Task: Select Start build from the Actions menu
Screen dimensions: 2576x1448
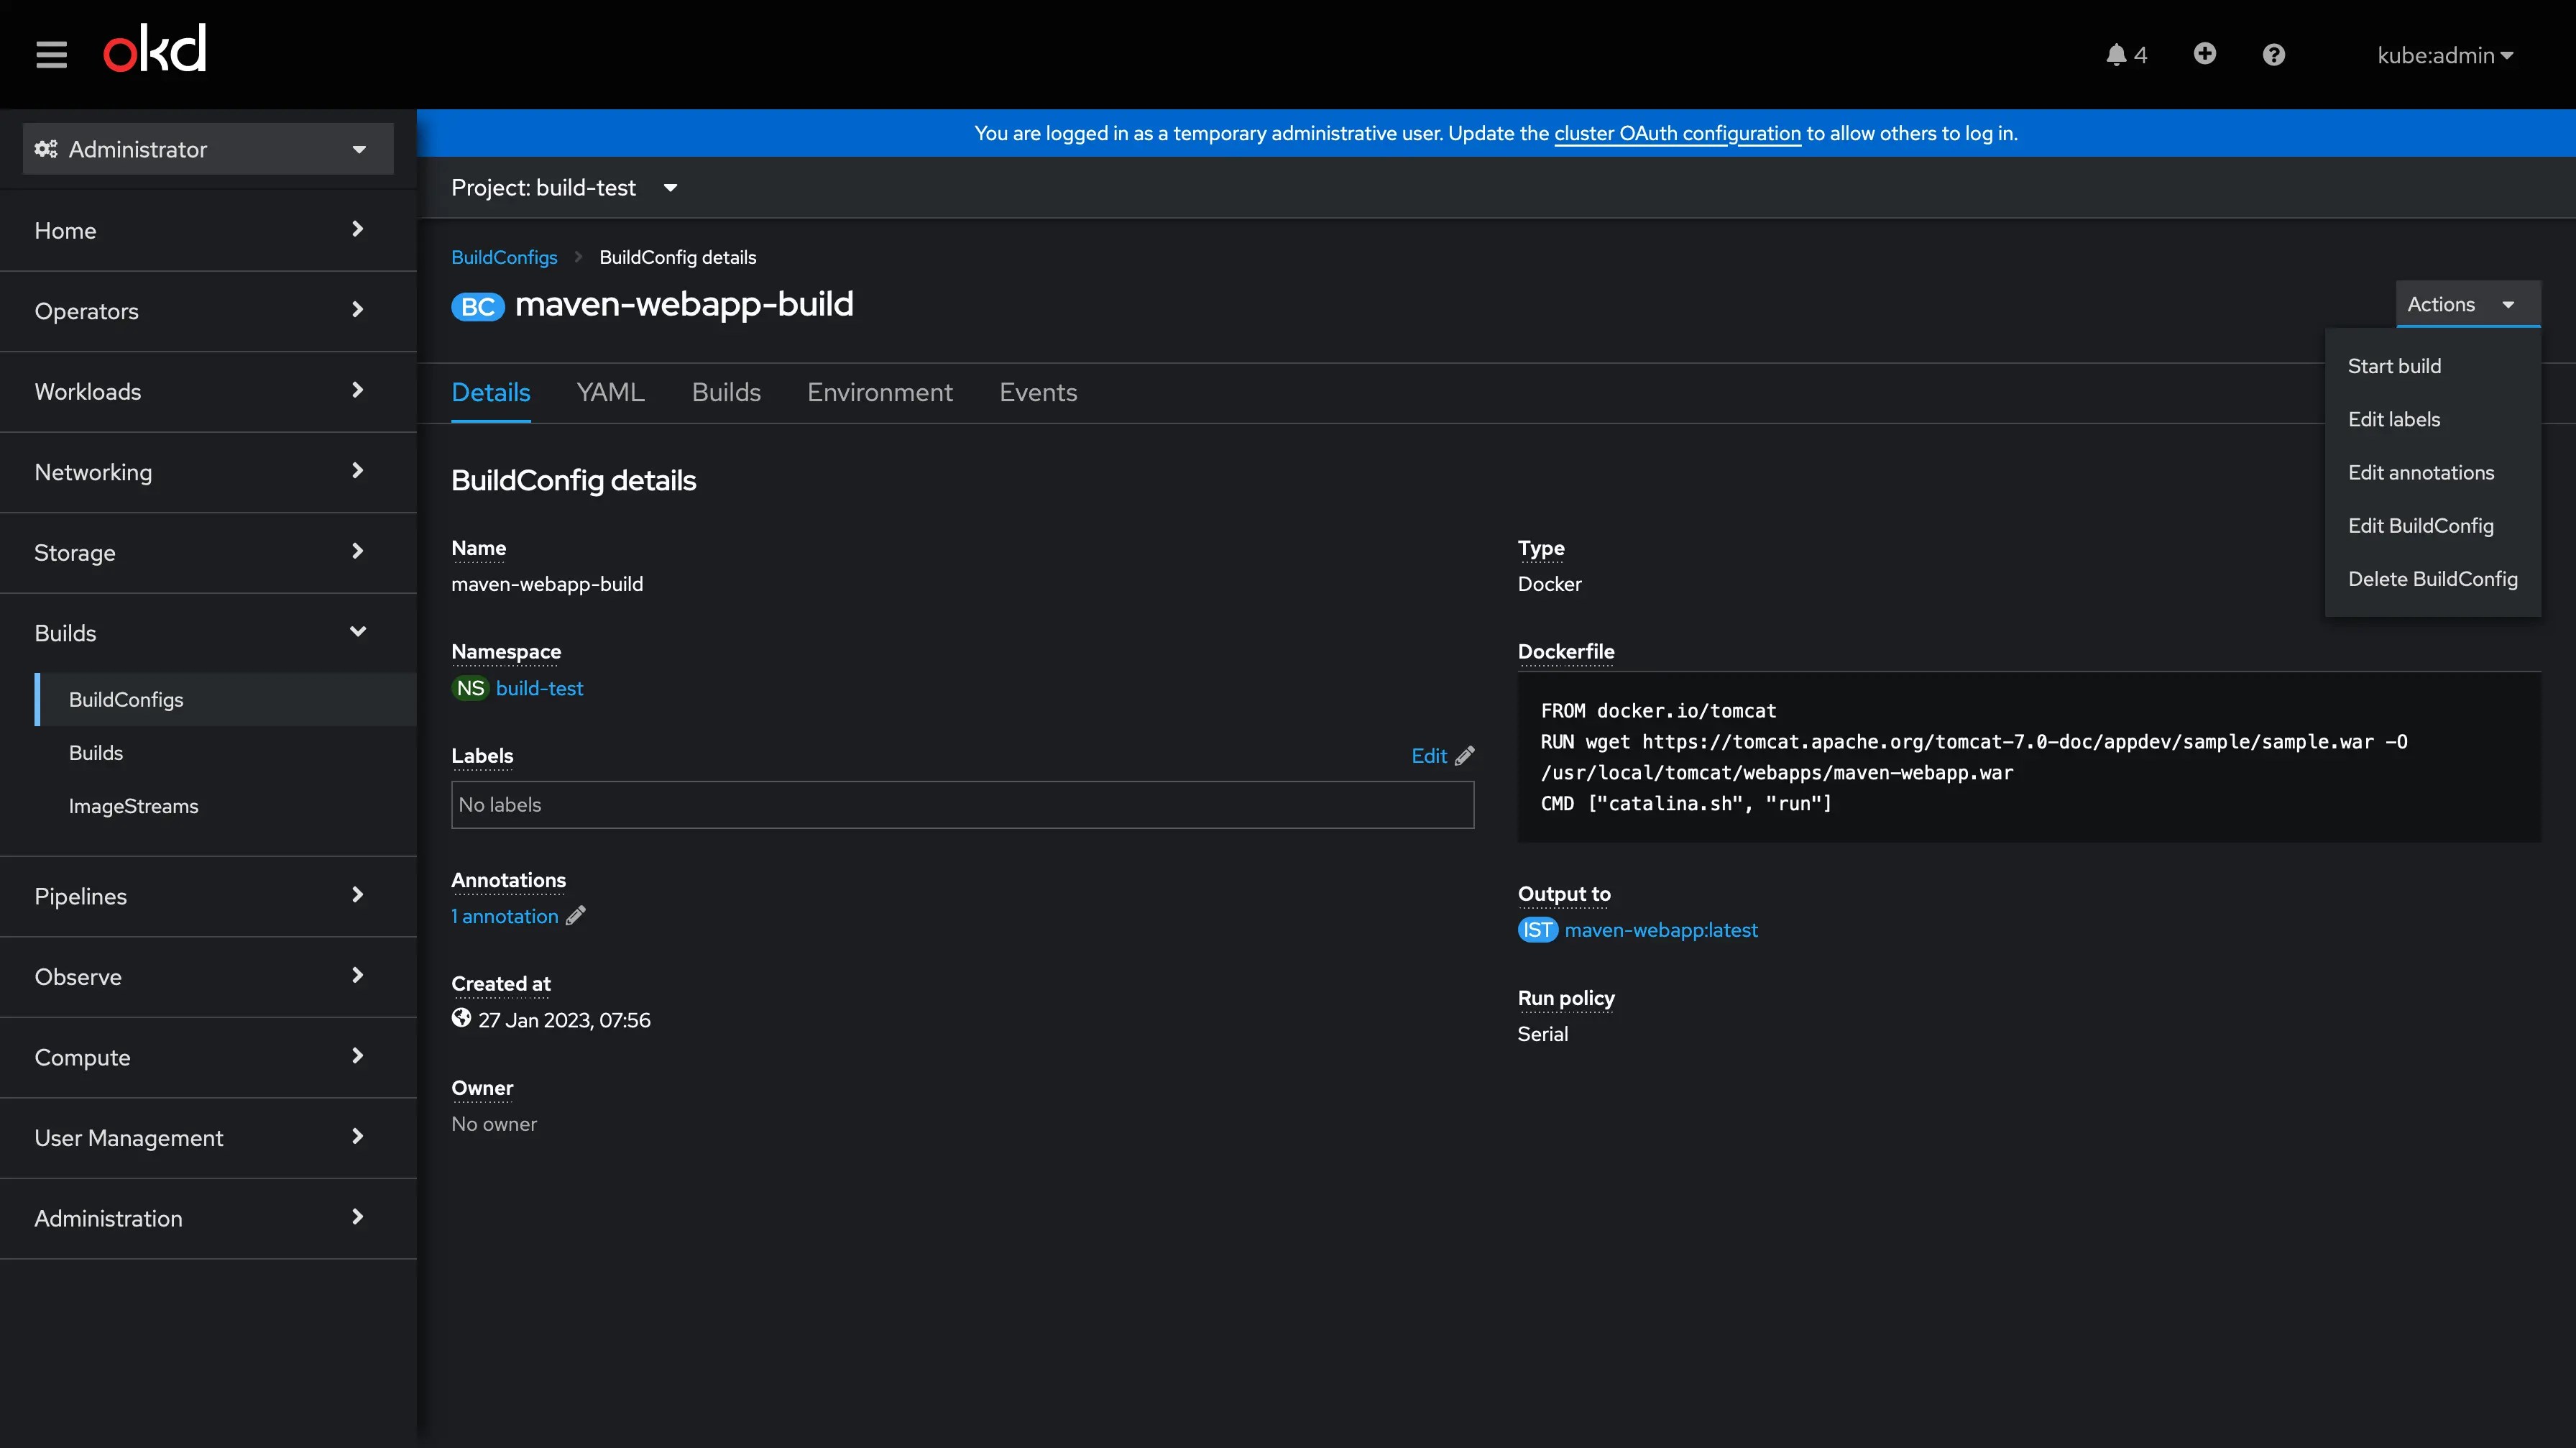Action: coord(2394,365)
